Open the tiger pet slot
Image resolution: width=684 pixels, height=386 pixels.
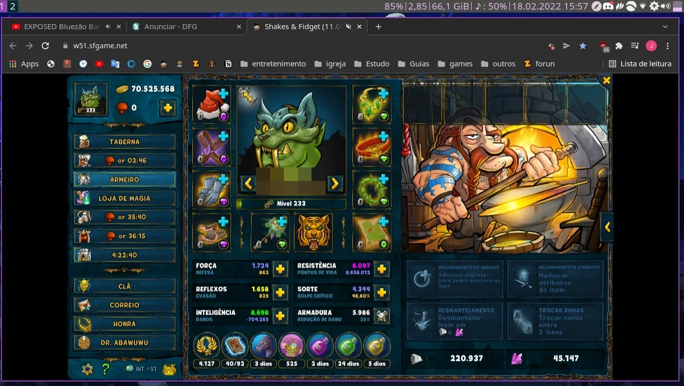click(314, 232)
